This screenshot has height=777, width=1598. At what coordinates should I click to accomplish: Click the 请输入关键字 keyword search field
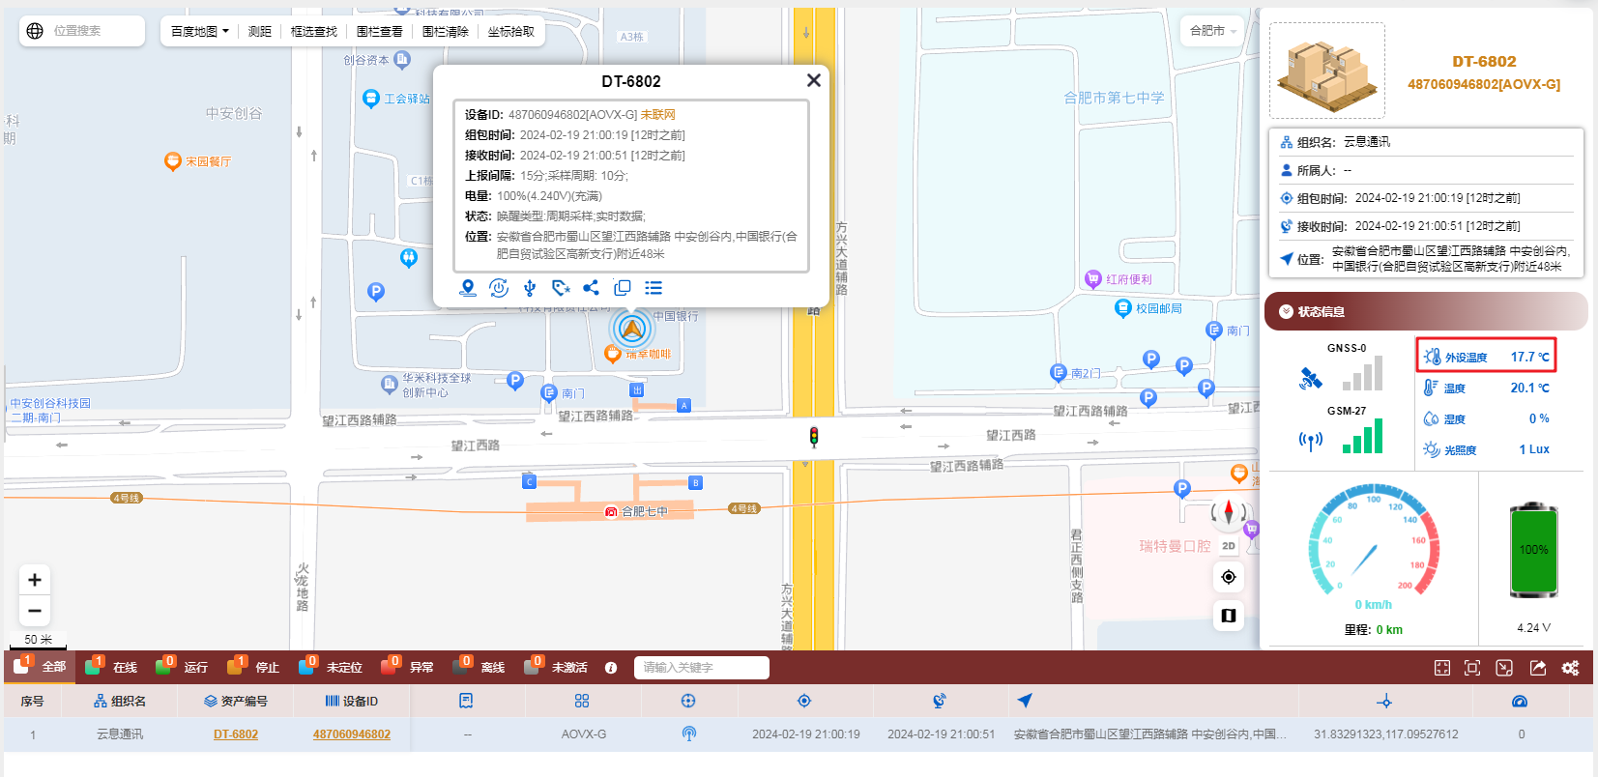click(x=701, y=668)
